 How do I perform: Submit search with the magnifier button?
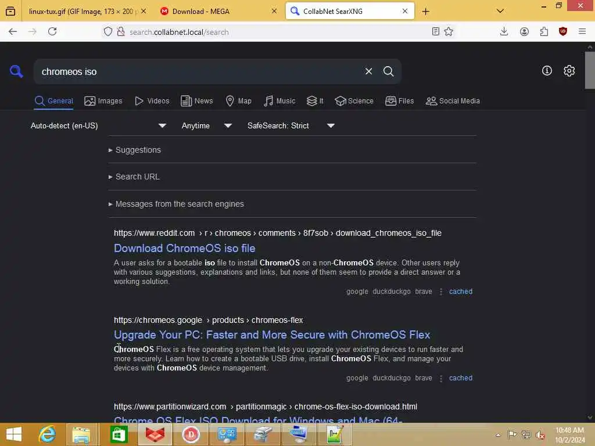(388, 71)
